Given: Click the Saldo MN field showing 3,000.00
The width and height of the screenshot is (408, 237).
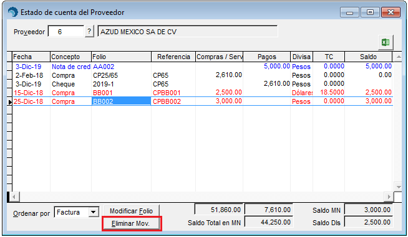Looking at the screenshot, I should click(369, 210).
